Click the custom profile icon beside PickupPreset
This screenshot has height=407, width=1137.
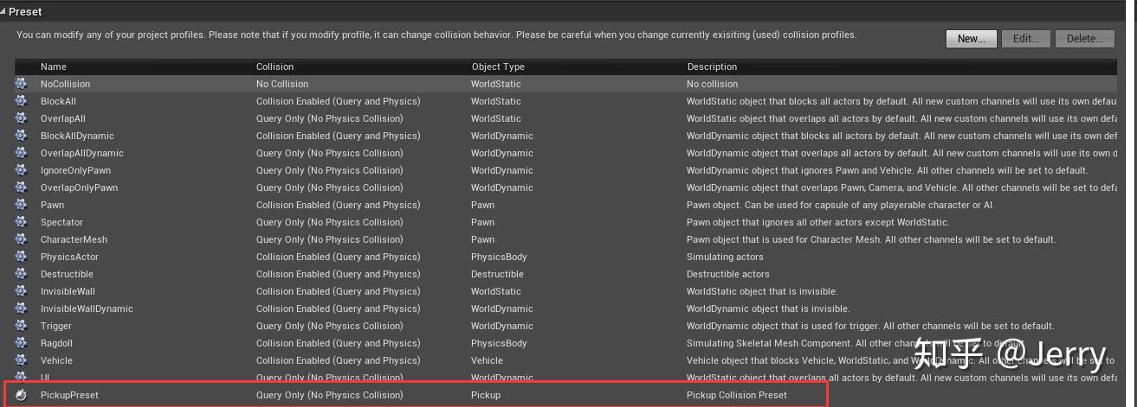click(21, 395)
